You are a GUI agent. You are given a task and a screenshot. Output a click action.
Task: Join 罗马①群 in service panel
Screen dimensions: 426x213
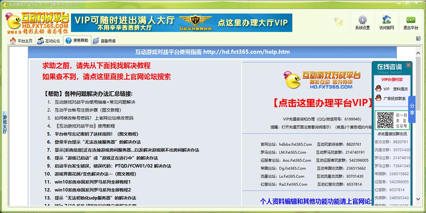[x=392, y=158]
